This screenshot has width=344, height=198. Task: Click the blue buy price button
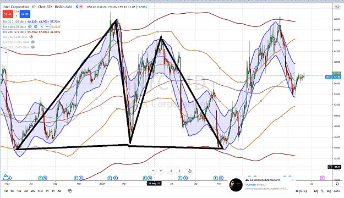pos(25,14)
